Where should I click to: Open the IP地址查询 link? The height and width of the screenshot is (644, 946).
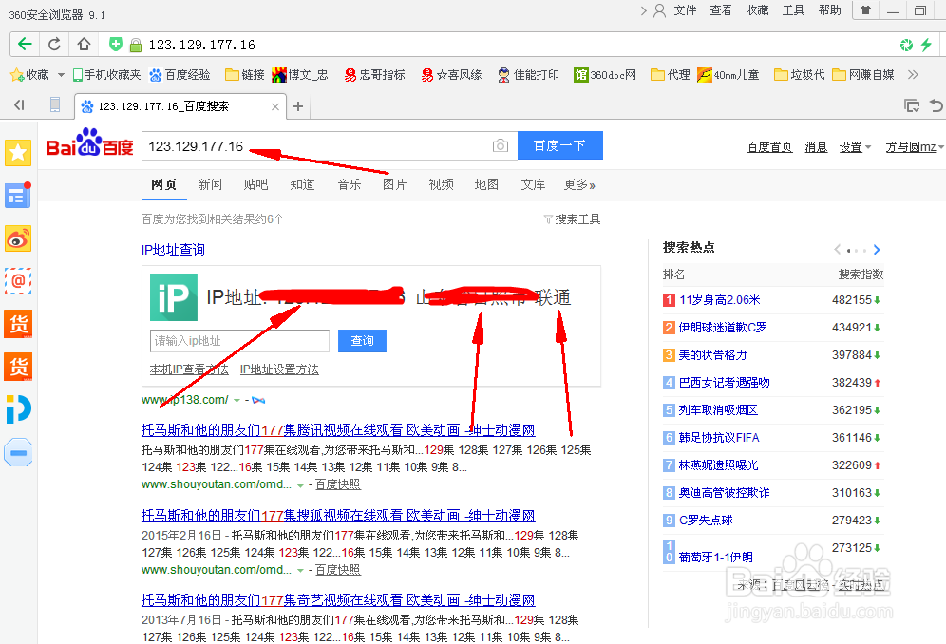pos(173,249)
